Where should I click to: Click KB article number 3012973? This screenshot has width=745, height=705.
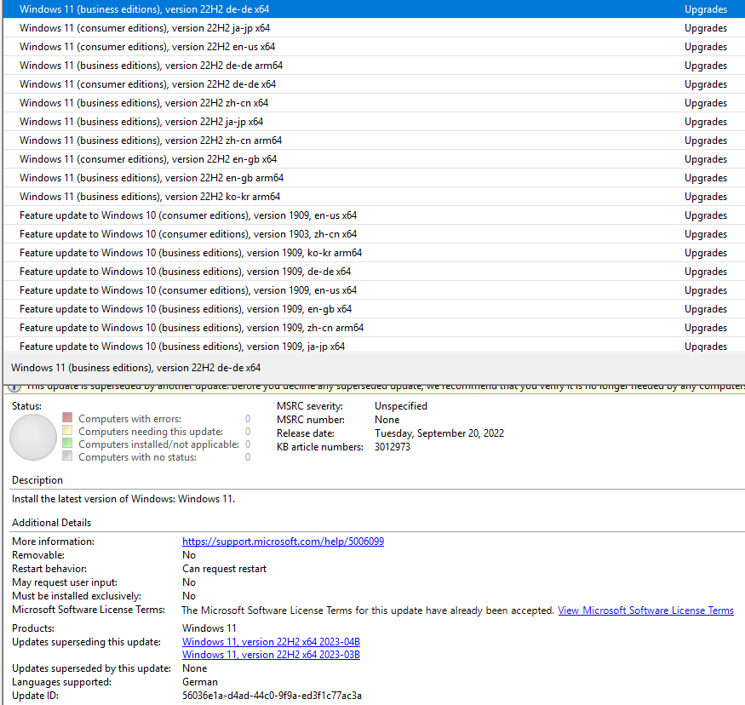pos(392,447)
